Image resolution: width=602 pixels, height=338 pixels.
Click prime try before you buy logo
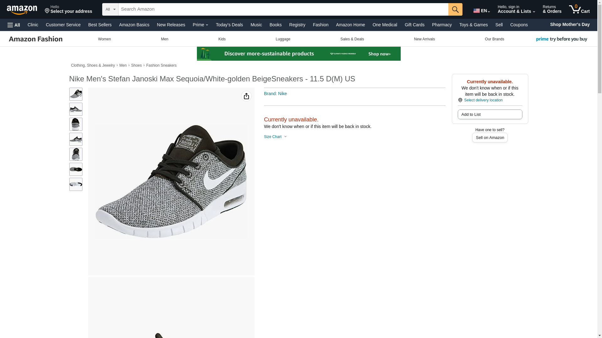(561, 39)
